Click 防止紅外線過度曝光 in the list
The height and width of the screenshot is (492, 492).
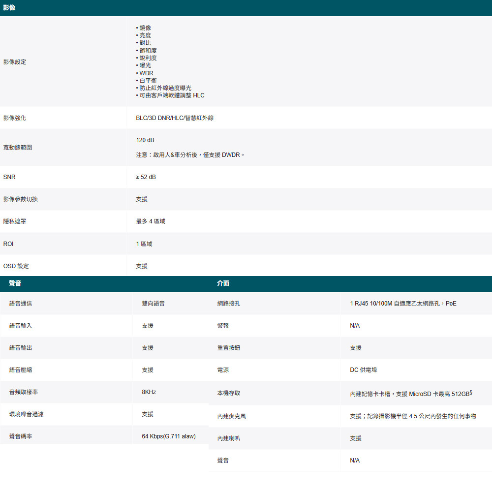[x=165, y=88]
